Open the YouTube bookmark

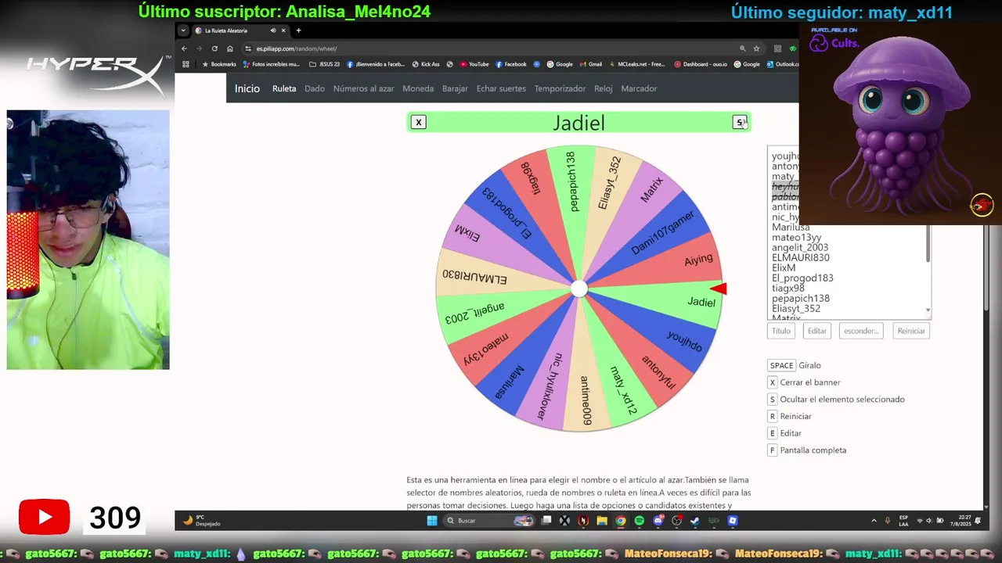point(474,64)
